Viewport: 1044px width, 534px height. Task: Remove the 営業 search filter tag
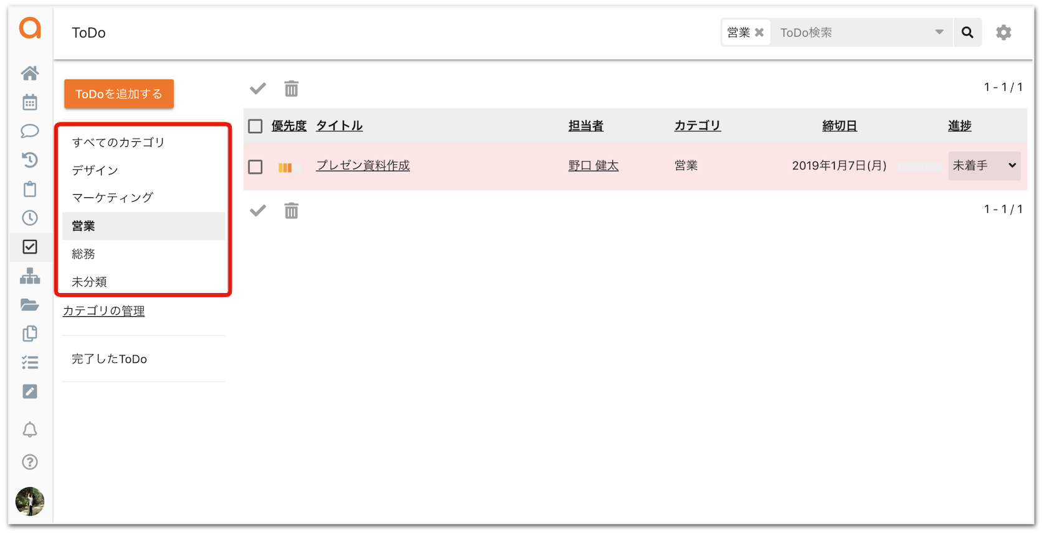(759, 32)
